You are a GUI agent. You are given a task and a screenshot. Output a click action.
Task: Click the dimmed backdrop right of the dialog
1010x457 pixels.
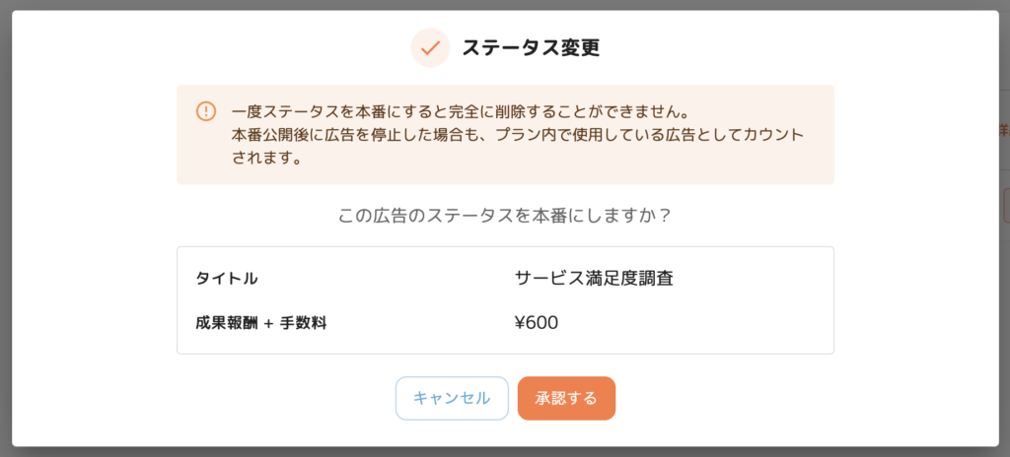click(1005, 322)
